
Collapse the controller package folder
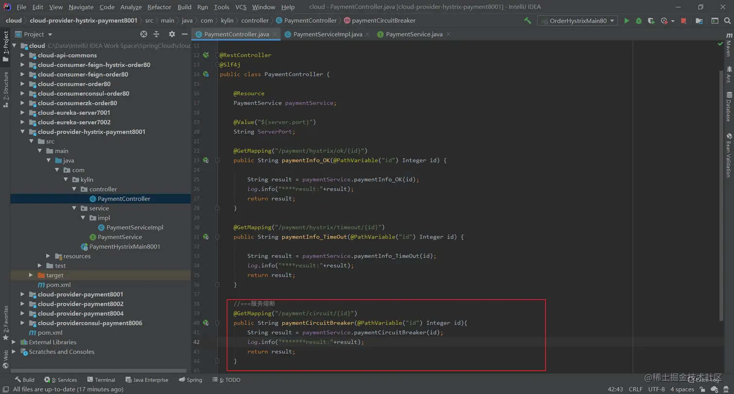[x=74, y=189]
